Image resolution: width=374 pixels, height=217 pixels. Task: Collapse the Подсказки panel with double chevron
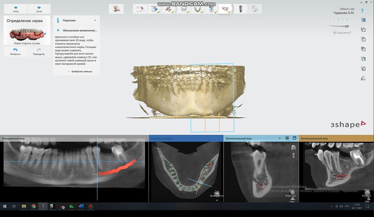tap(95, 20)
